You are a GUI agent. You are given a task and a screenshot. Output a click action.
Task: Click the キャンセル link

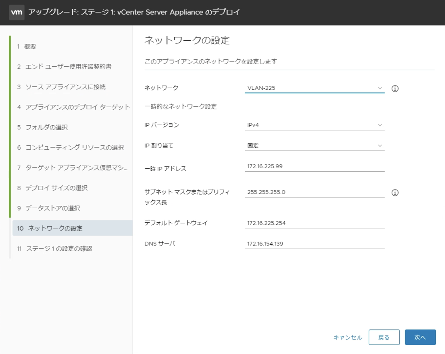347,337
